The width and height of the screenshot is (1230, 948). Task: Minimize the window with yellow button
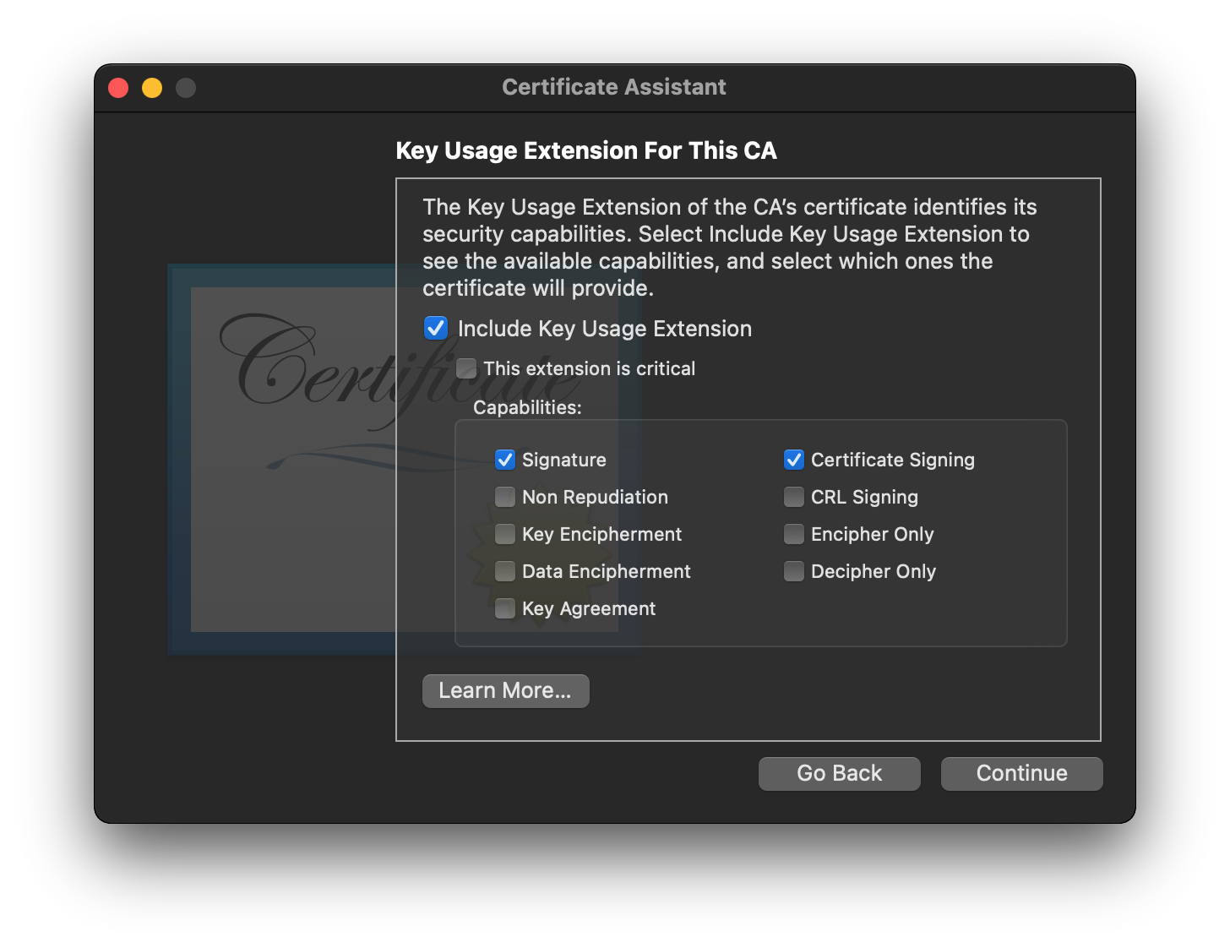click(152, 88)
